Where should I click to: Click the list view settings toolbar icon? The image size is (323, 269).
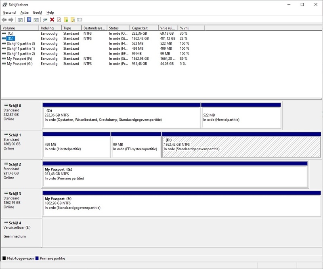coord(80,19)
